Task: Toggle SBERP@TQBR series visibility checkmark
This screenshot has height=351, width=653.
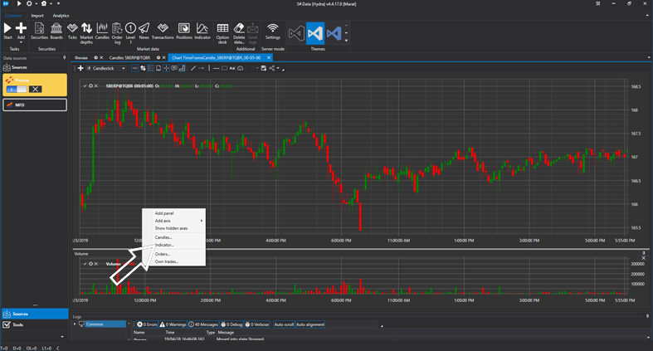Action: pyautogui.click(x=85, y=85)
